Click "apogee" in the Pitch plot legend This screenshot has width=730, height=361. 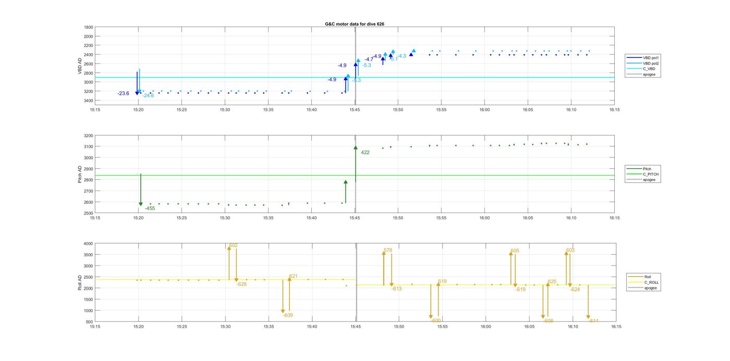tap(649, 180)
